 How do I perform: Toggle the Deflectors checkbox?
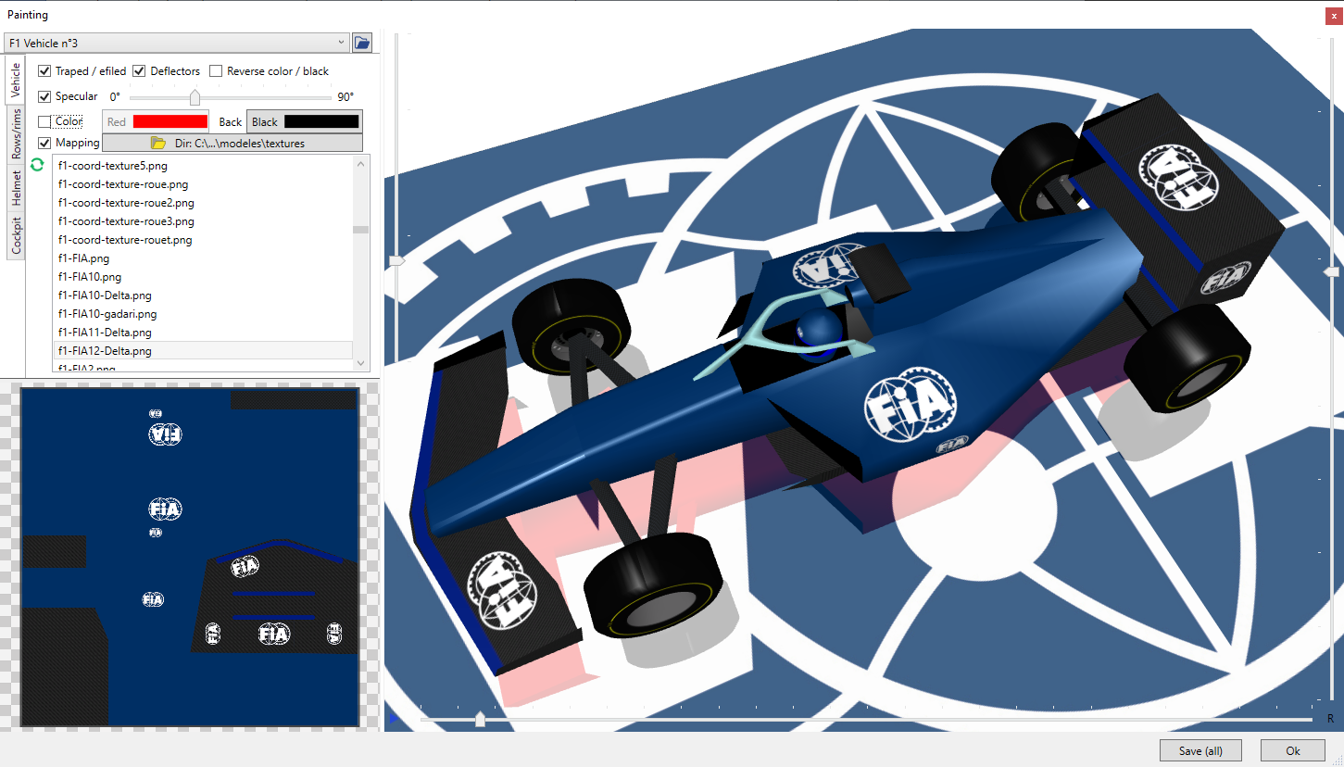pos(140,71)
